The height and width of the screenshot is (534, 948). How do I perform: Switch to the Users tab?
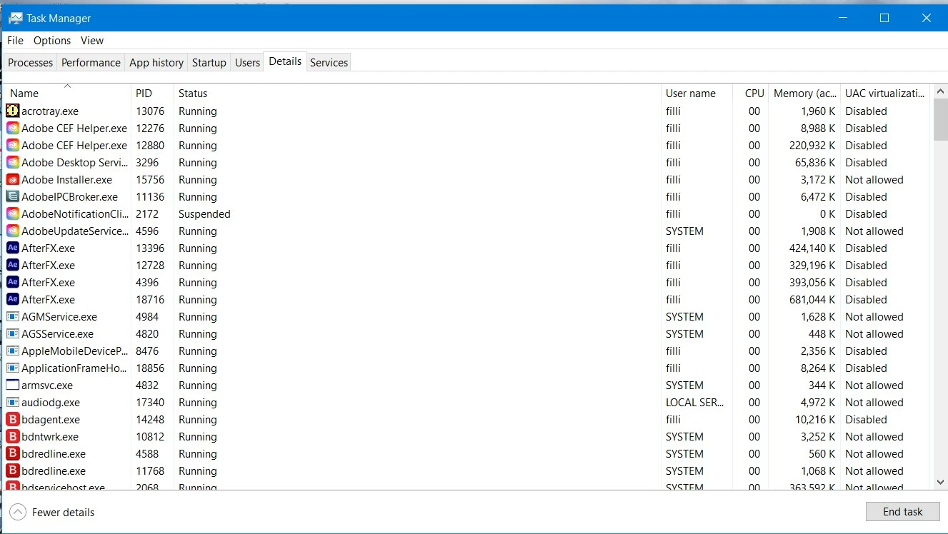(x=247, y=63)
